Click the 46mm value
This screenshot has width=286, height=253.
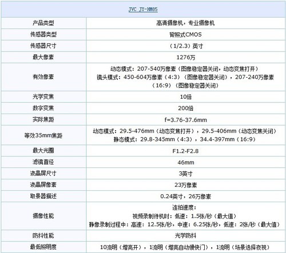[186, 162]
